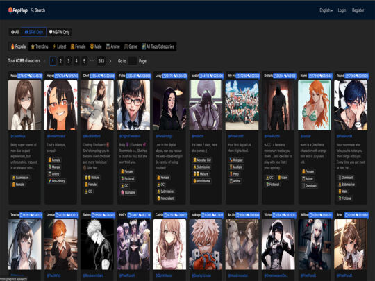The image size is (375, 281).
Task: Switch to the Male tab
Action: click(96, 46)
